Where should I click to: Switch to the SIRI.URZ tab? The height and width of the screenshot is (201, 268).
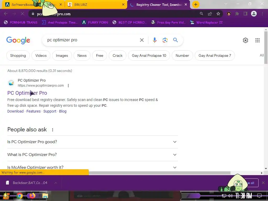(96, 5)
